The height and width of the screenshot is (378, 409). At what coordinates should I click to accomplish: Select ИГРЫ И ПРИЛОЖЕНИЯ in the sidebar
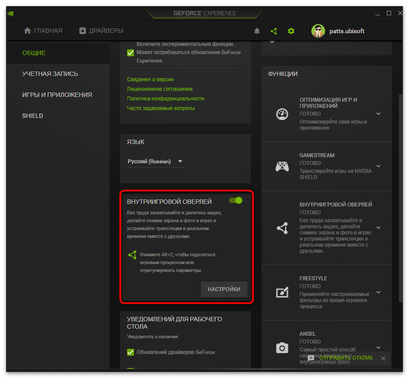[x=58, y=95]
